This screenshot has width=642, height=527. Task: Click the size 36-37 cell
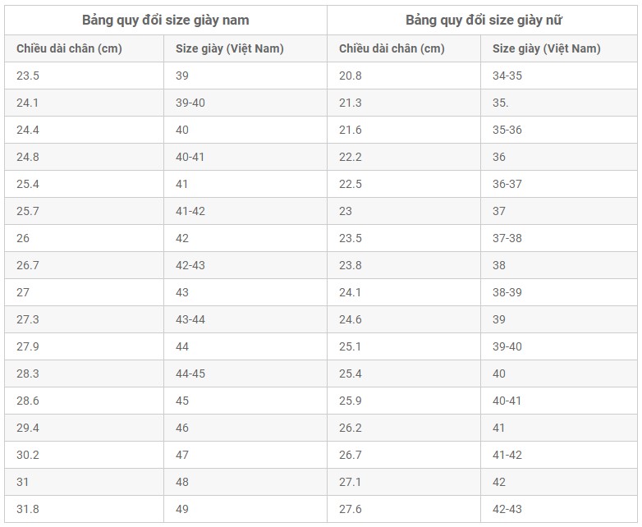507,184
